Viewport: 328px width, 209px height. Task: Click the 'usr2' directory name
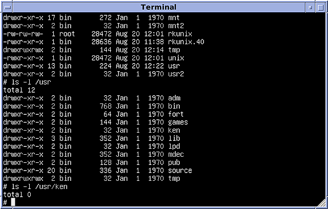176,74
